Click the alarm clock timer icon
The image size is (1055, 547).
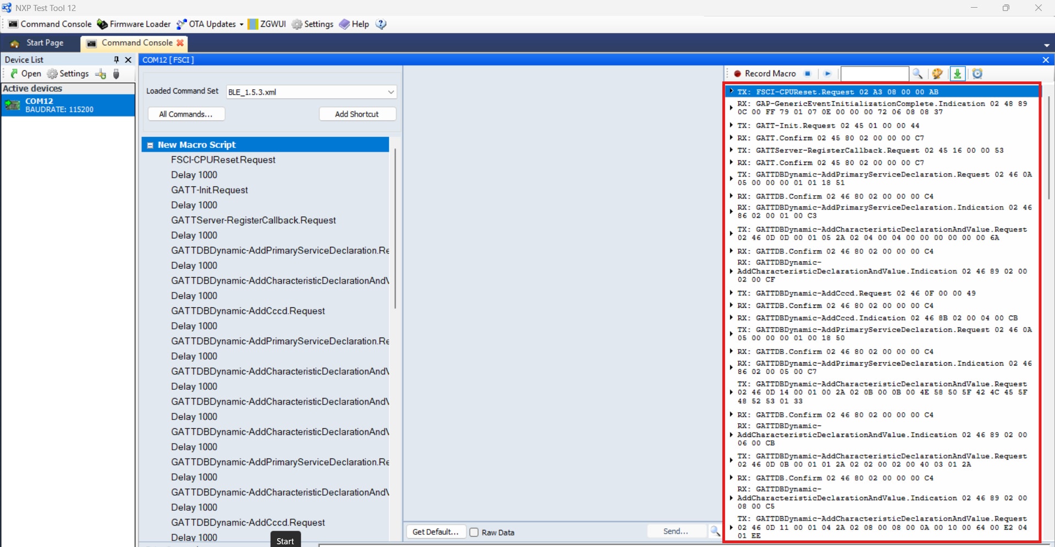point(978,74)
